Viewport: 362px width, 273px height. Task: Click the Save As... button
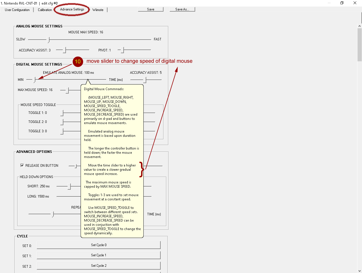(x=182, y=9)
